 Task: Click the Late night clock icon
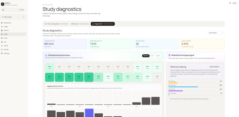click(169, 93)
